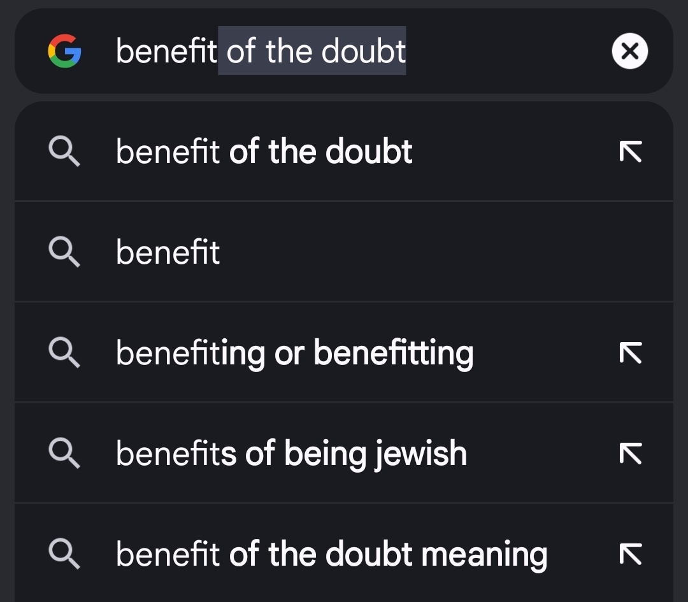
Task: Fill in 'benefiting or benefitting' via arrow icon
Action: tap(631, 353)
